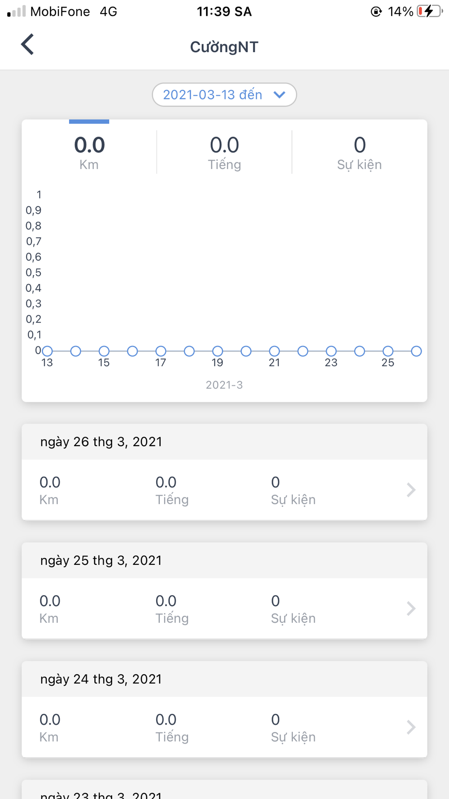The image size is (449, 799).
Task: Select chart data point for day 19
Action: coord(218,351)
